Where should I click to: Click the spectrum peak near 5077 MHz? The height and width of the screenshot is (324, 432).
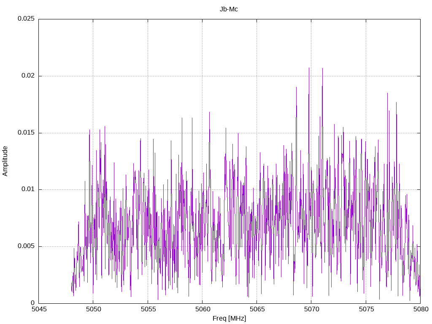[x=387, y=94]
